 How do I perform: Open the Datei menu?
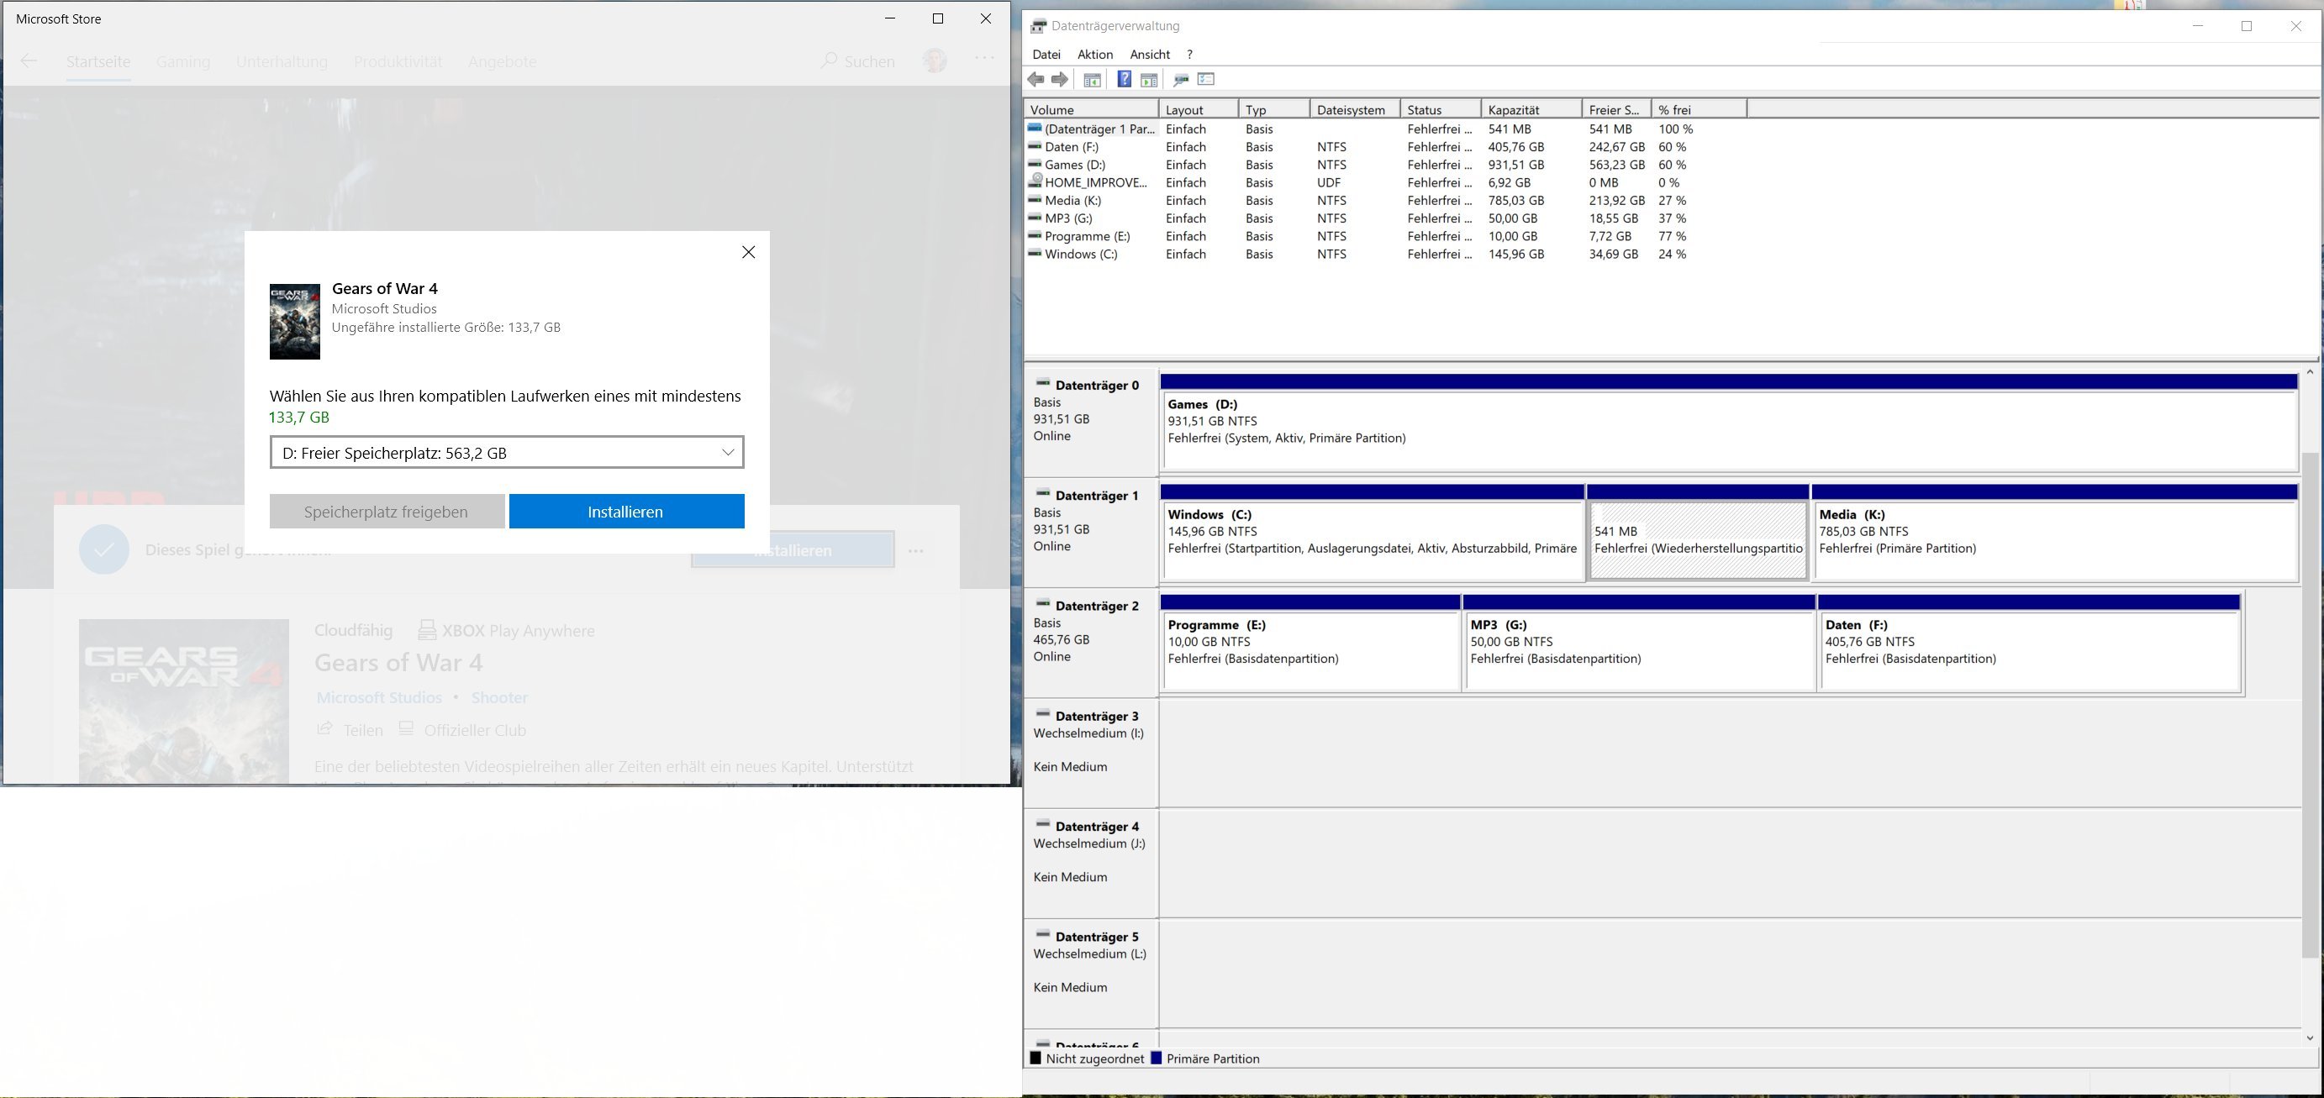[1046, 54]
